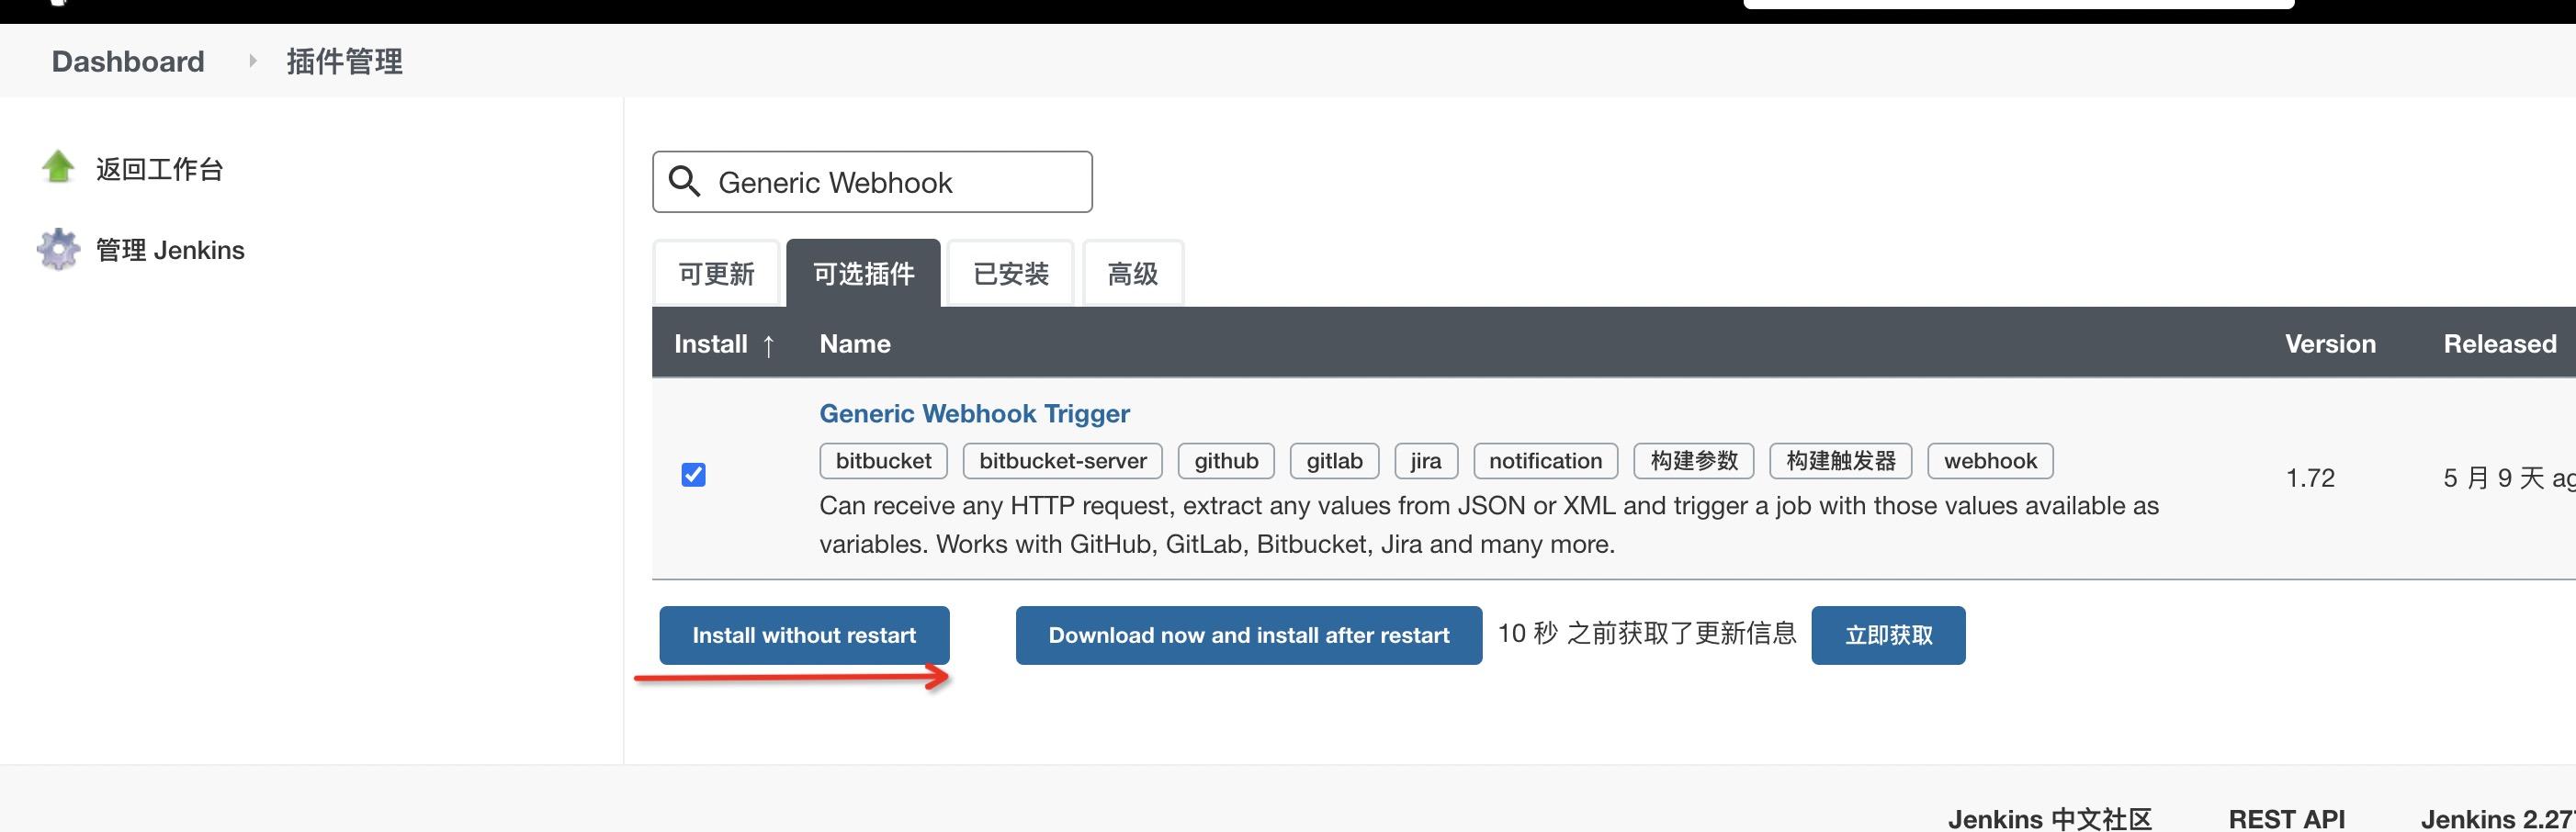
Task: Open the 已安装 tab
Action: tap(1011, 273)
